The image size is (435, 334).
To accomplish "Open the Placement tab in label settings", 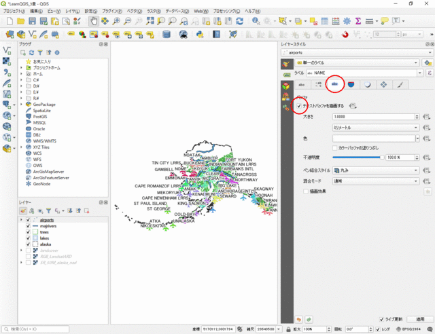I will click(383, 85).
